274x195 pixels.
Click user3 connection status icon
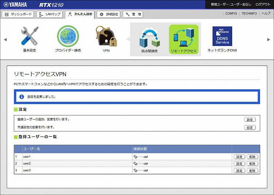click(x=140, y=170)
